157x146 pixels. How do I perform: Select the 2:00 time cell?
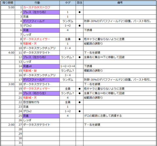pos(8,125)
